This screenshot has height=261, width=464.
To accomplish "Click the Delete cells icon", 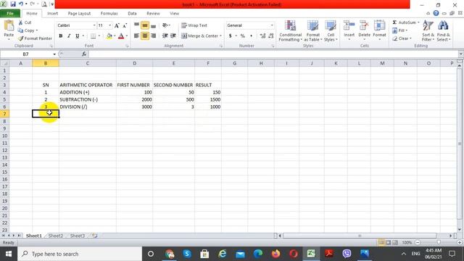I will tap(364, 26).
